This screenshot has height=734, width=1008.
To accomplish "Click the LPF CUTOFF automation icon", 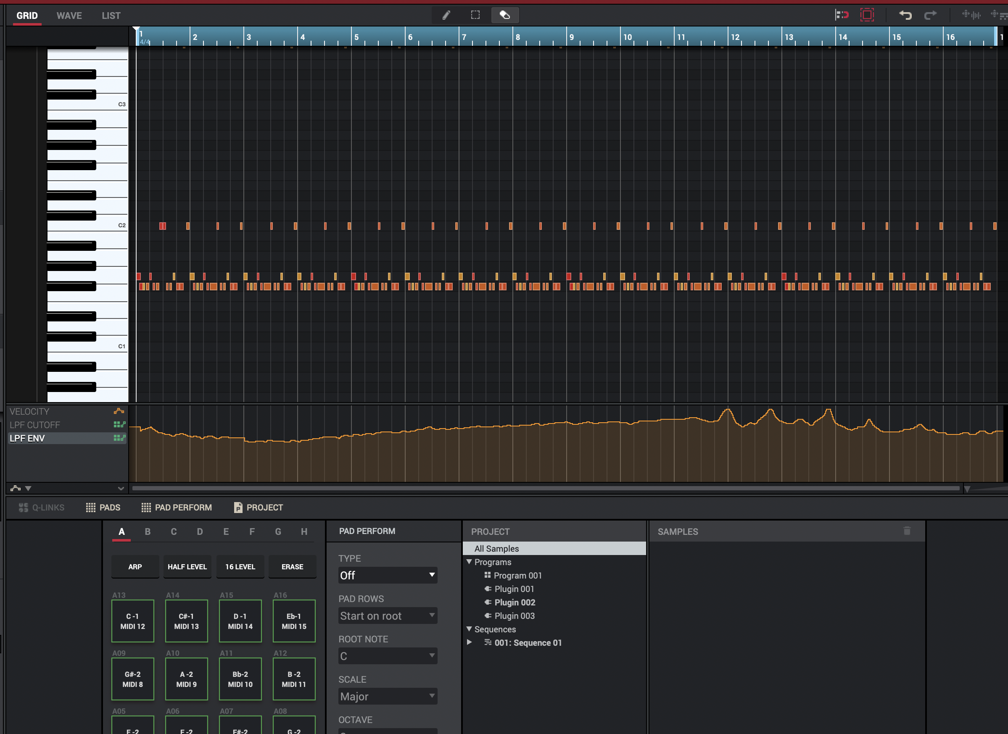I will tap(119, 425).
